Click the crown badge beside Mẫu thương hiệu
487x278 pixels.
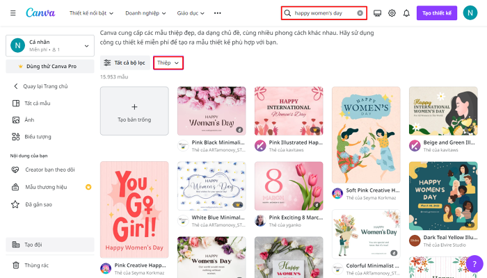[88, 187]
